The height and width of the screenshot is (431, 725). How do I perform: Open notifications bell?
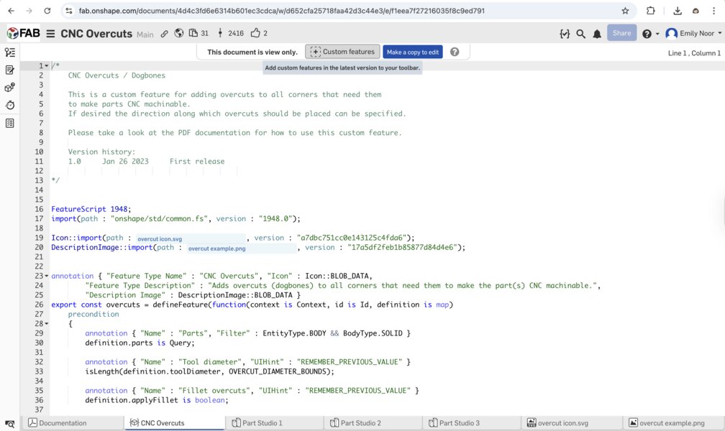pyautogui.click(x=597, y=34)
